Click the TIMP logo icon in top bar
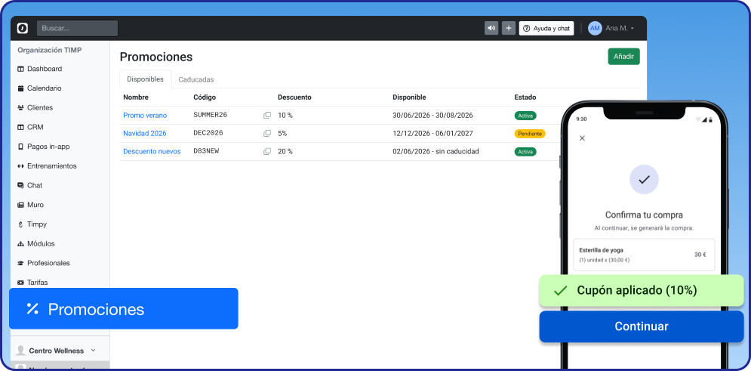 coord(23,28)
